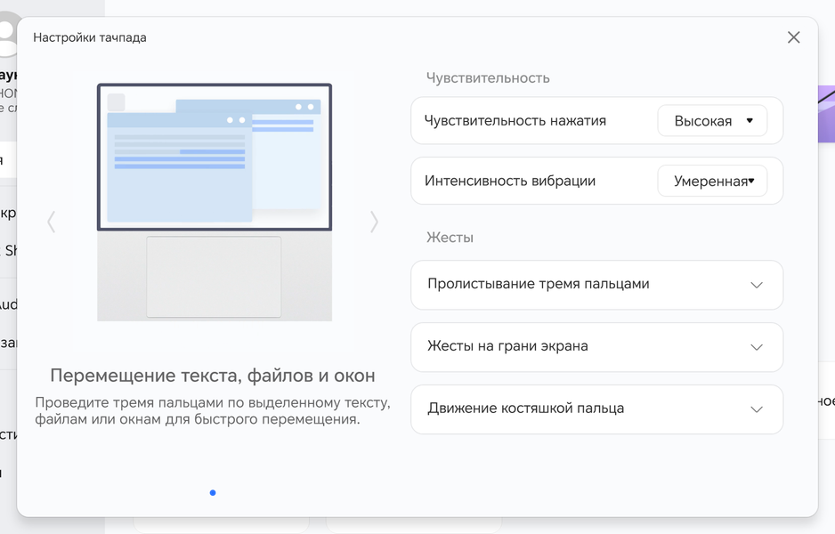
Task: Click the small arrow in the Высокая selector
Action: pyautogui.click(x=750, y=121)
